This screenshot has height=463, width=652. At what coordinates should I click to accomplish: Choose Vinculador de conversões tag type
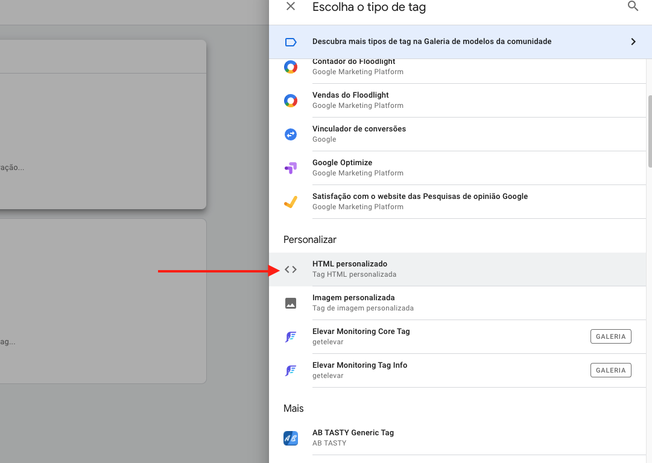pyautogui.click(x=457, y=134)
